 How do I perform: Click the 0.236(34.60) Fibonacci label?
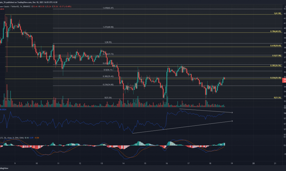(x=108, y=84)
